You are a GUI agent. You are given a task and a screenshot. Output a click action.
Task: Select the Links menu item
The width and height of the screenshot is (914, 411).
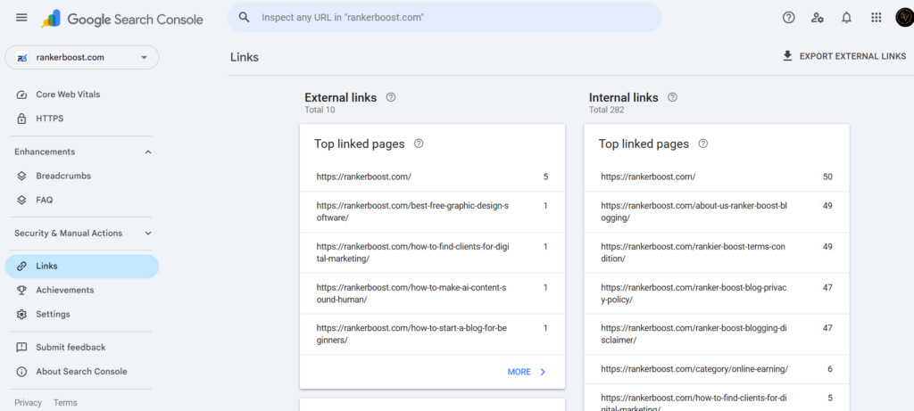point(81,266)
